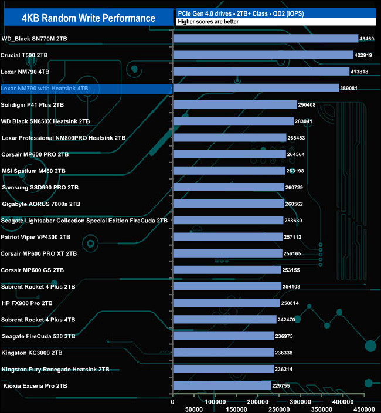Click the highlighted Lexar NM790 with Heatsink 4TB row

[x=86, y=89]
